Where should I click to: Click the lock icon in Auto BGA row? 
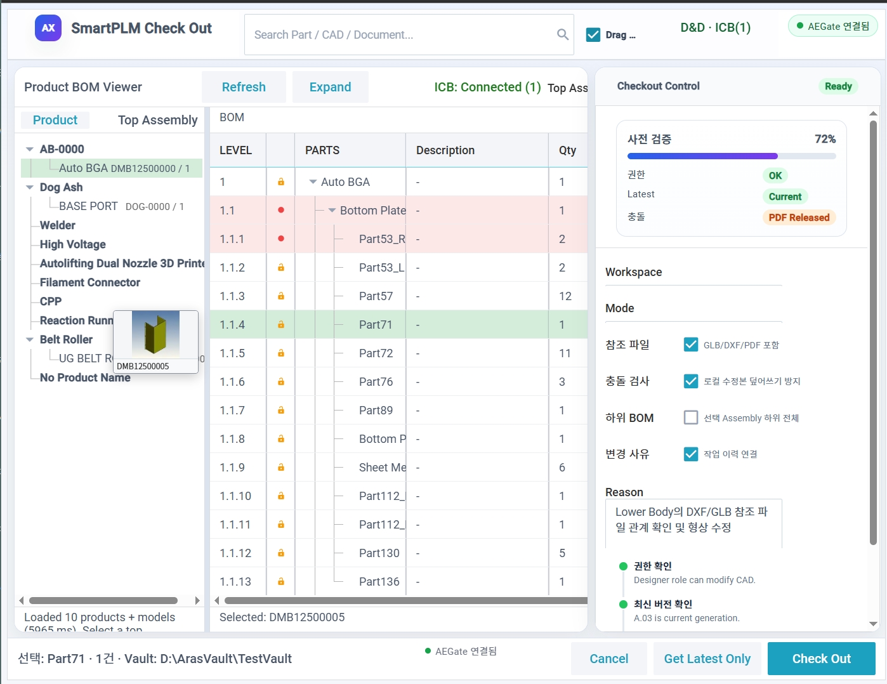(281, 182)
